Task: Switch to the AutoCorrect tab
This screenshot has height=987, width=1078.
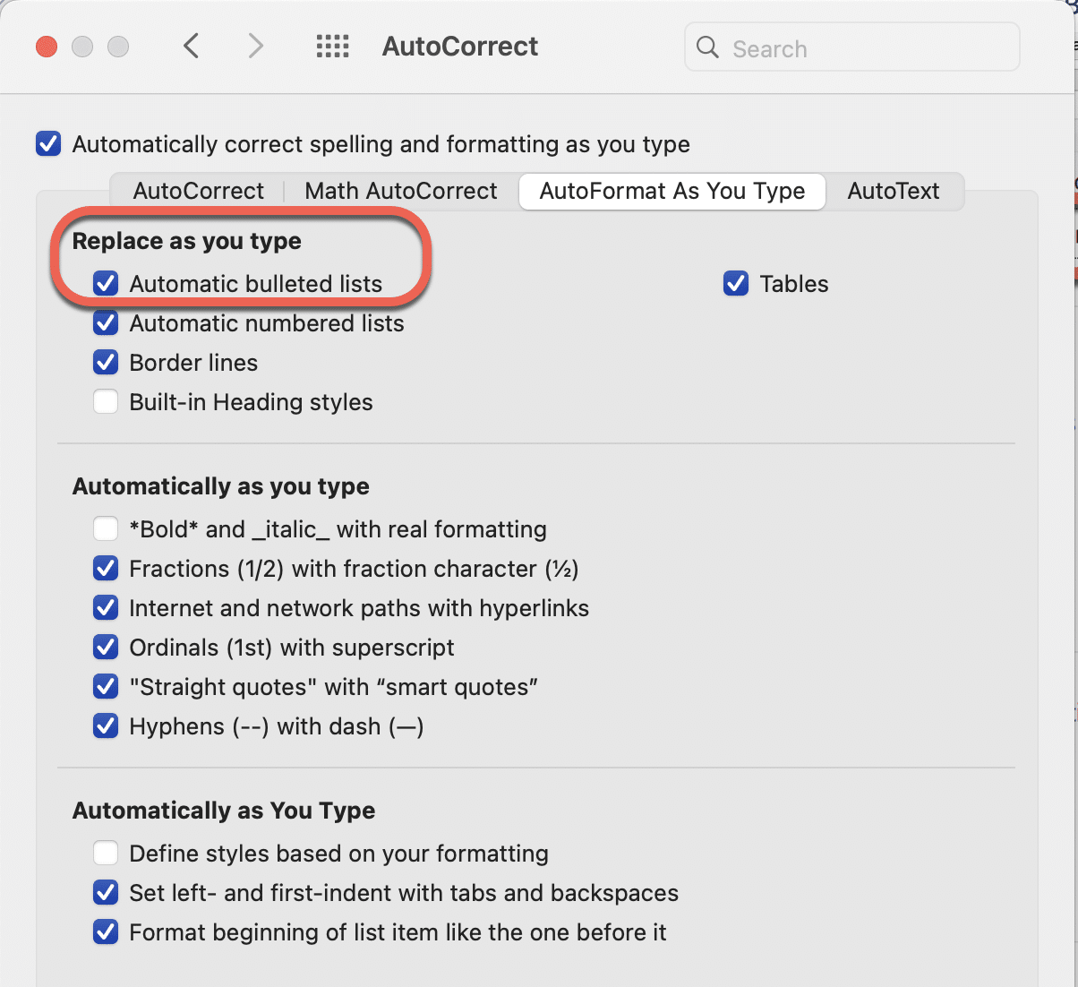Action: (198, 191)
